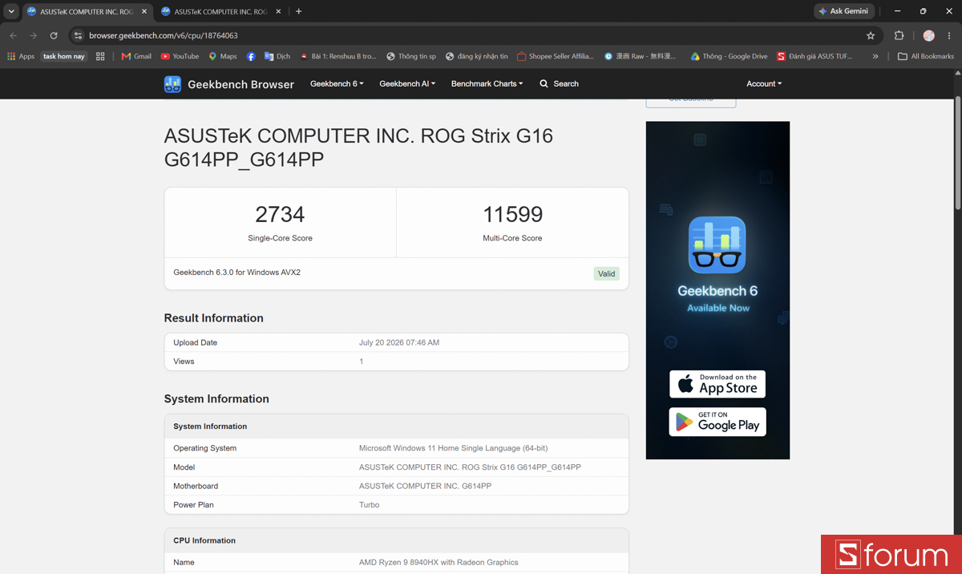962x574 pixels.
Task: Show more bookmarks via the chevron
Action: click(875, 56)
